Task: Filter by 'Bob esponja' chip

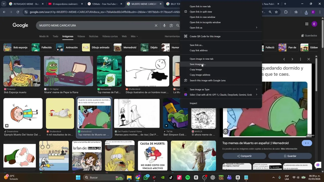Action: [x=16, y=48]
